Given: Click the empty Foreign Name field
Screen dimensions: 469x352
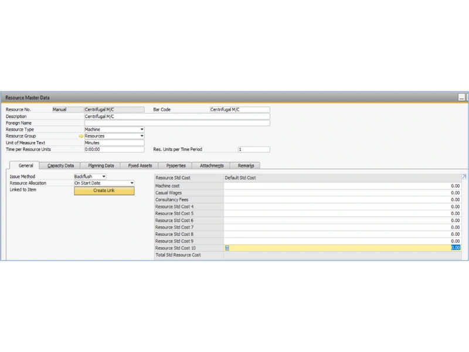Looking at the screenshot, I should (x=176, y=122).
